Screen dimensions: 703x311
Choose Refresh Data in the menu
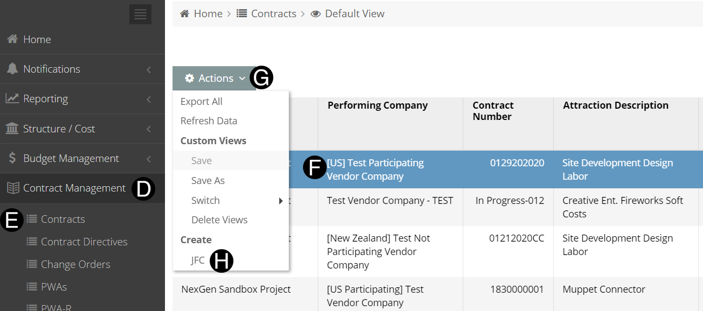coord(209,121)
